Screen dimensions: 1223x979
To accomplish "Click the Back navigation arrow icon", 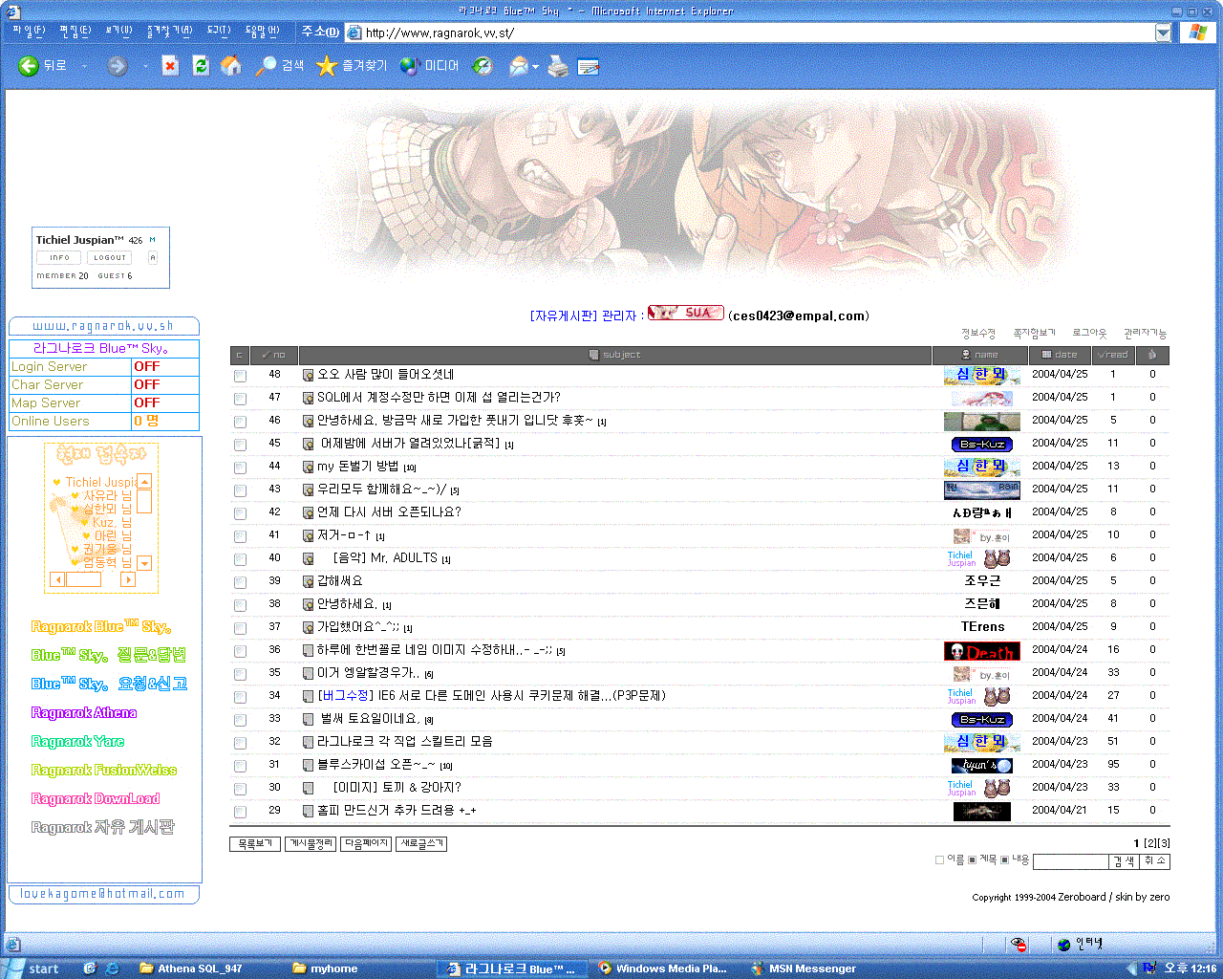I will tap(29, 66).
